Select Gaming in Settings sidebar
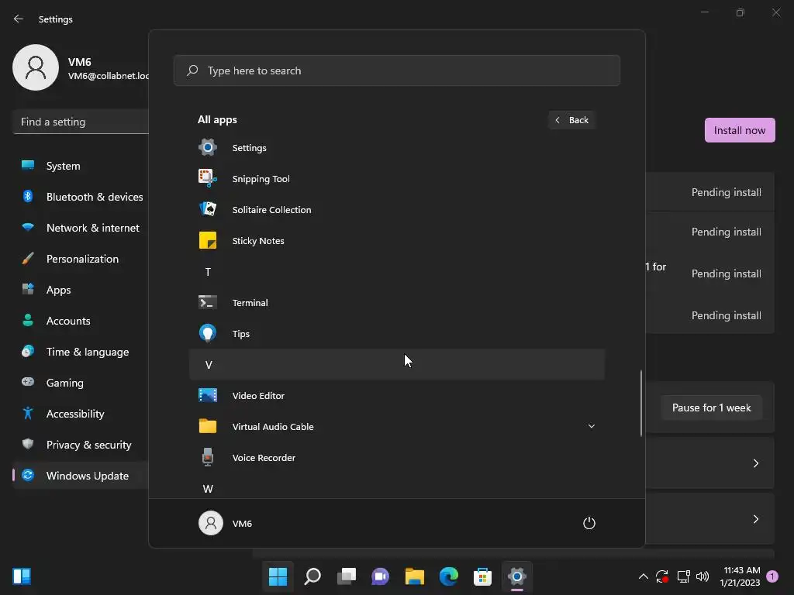794x595 pixels. coord(81,383)
